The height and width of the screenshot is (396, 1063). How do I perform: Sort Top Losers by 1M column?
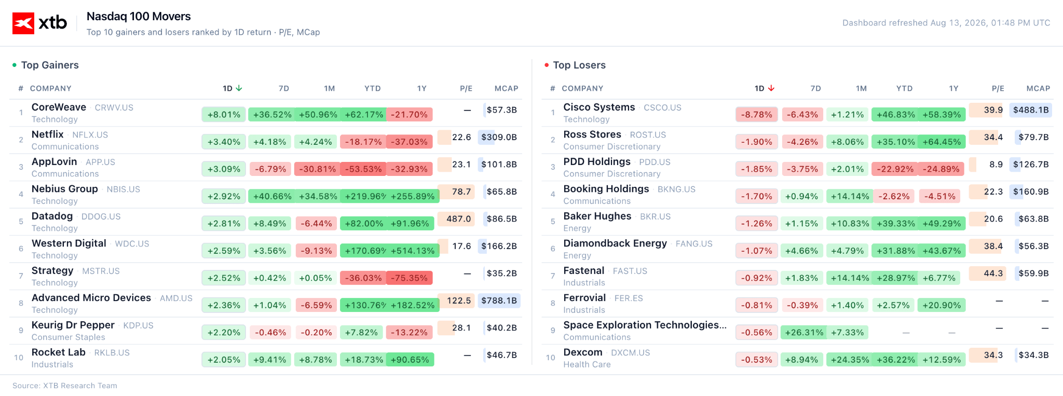(862, 88)
